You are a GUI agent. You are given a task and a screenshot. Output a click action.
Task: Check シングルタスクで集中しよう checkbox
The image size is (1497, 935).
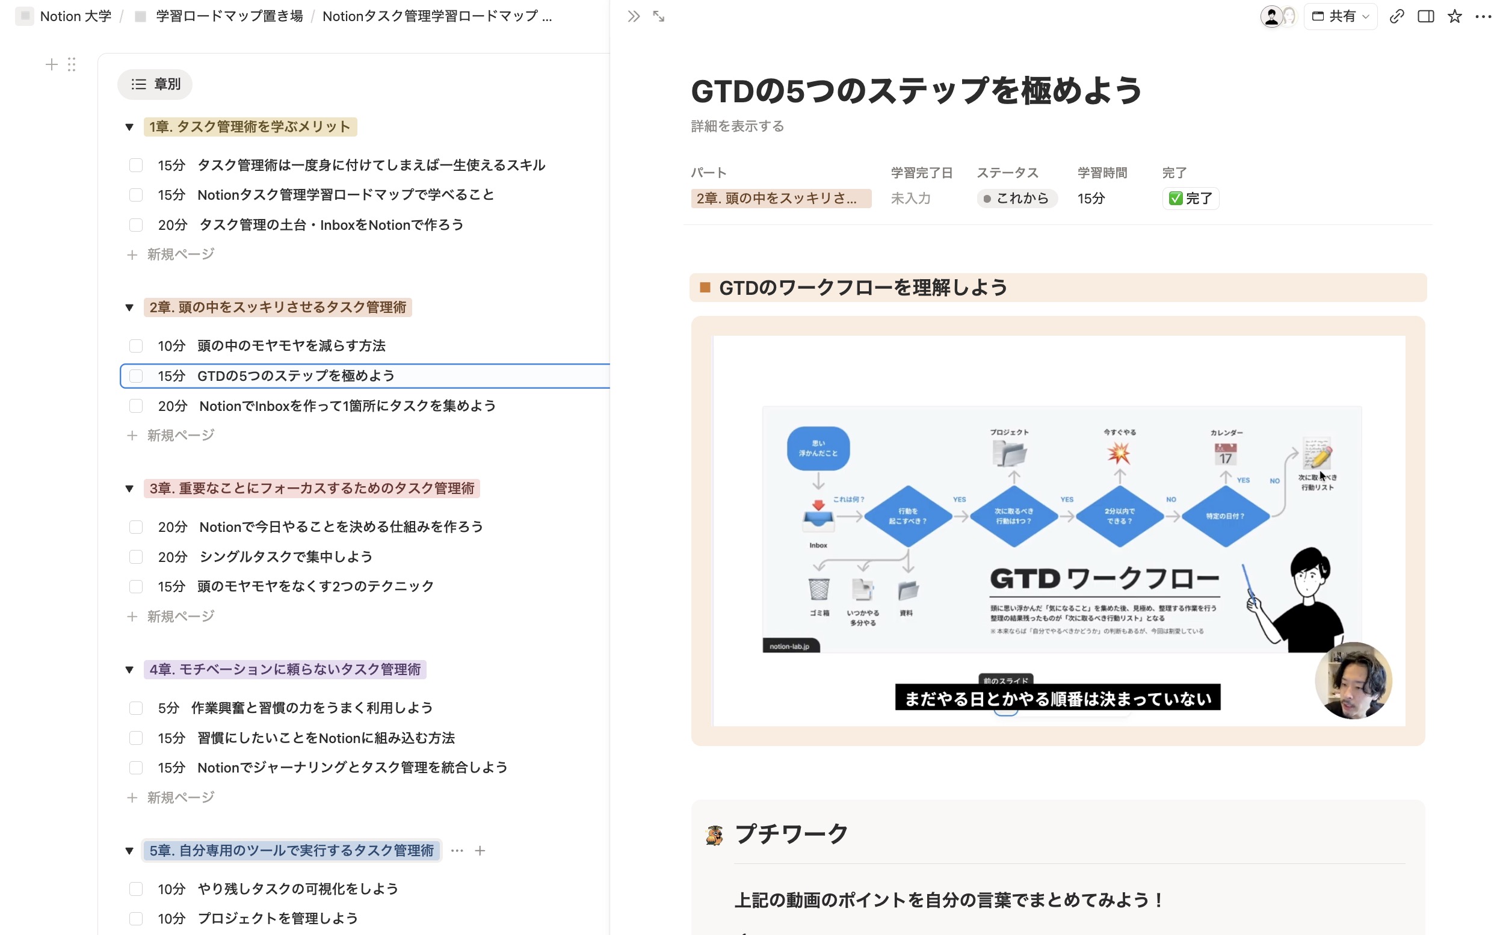[x=135, y=557]
